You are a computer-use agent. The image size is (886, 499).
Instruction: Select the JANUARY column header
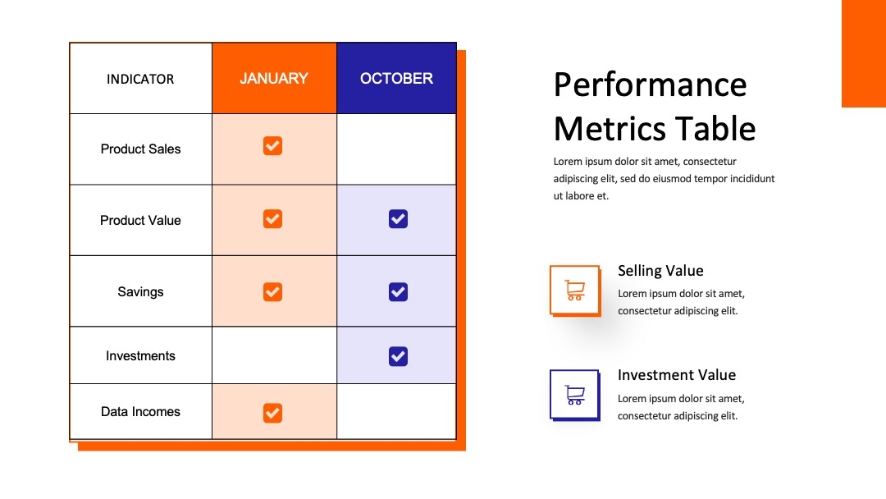pyautogui.click(x=275, y=78)
